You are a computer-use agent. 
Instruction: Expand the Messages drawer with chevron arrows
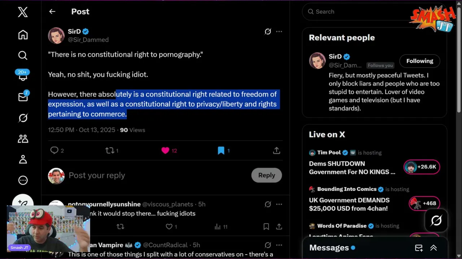pos(433,248)
